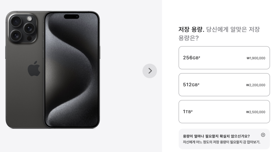
Task: Click the ₩2,200,000 price label
Action: click(256, 85)
